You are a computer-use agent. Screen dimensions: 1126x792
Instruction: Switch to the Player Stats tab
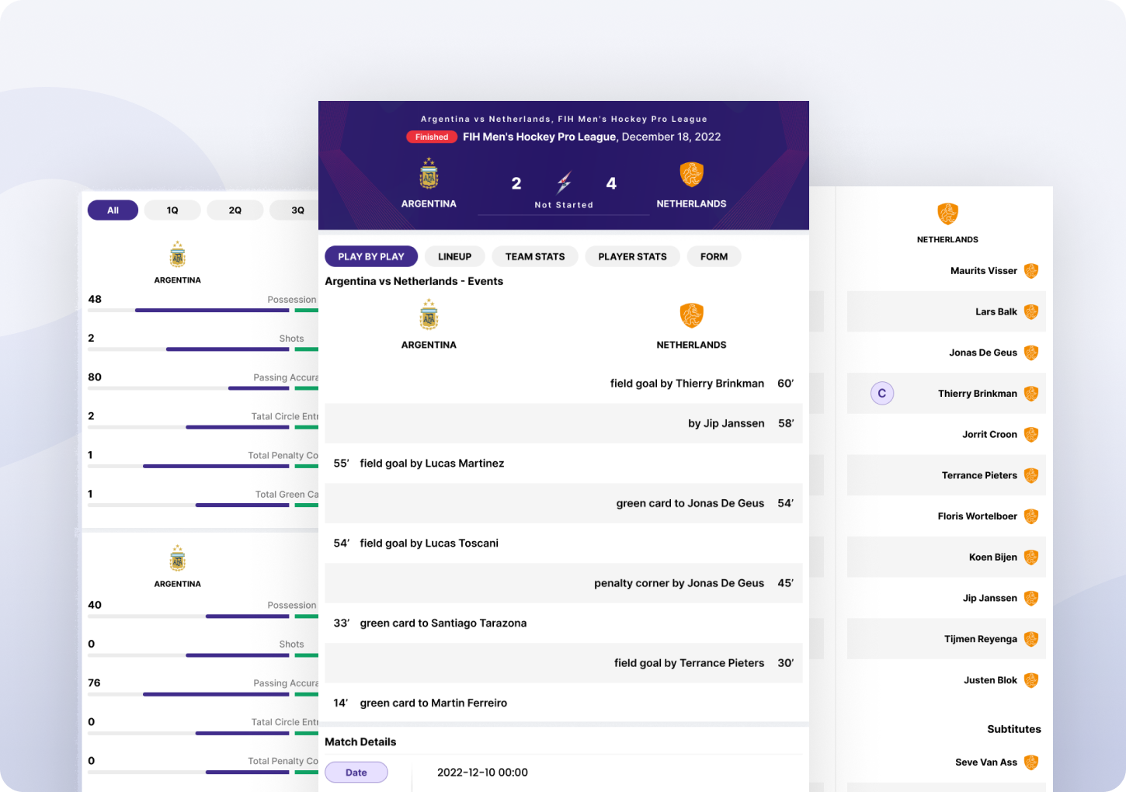633,257
